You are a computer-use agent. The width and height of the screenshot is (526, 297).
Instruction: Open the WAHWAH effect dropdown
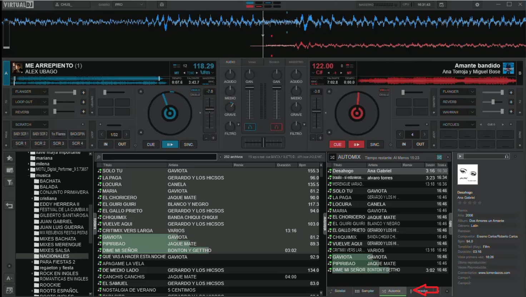pos(458,112)
